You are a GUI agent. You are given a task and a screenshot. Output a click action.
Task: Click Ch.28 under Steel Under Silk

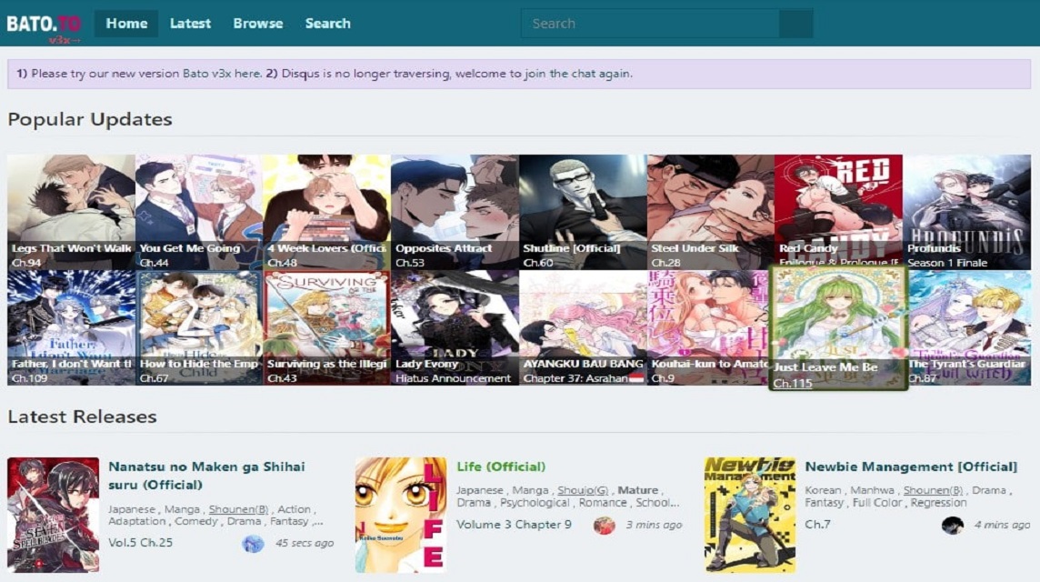(666, 263)
